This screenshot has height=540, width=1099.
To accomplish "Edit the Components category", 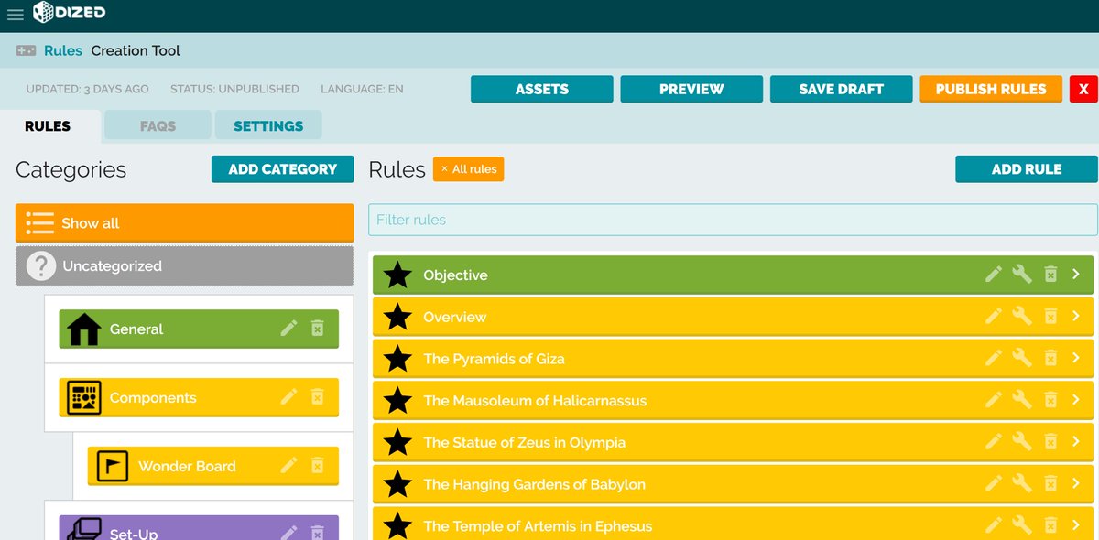I will point(289,396).
